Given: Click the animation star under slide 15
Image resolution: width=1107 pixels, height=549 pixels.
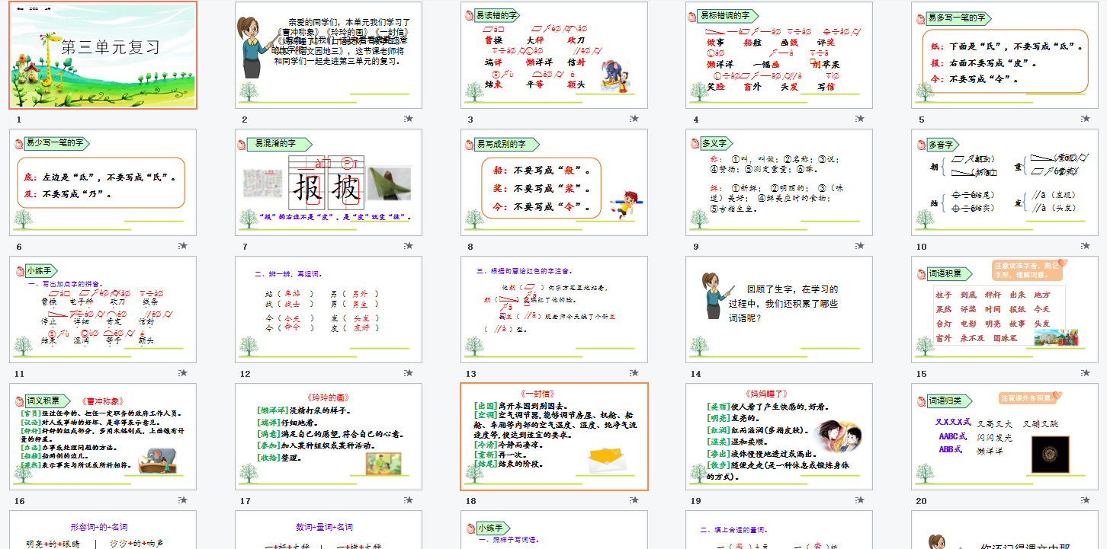Looking at the screenshot, I should 1085,373.
